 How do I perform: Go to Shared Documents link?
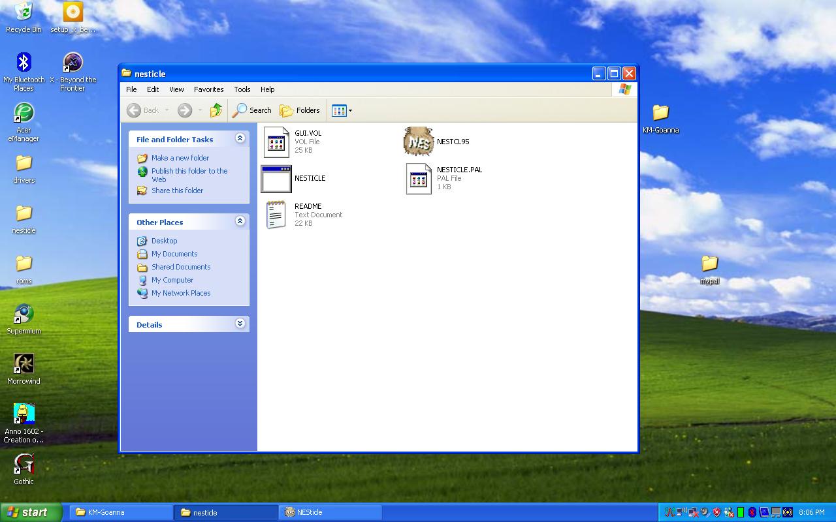click(181, 267)
